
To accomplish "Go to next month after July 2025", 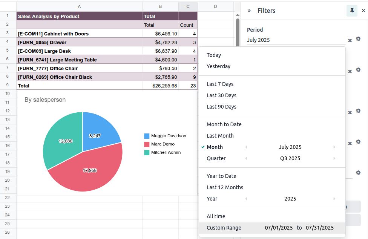I will point(334,147).
